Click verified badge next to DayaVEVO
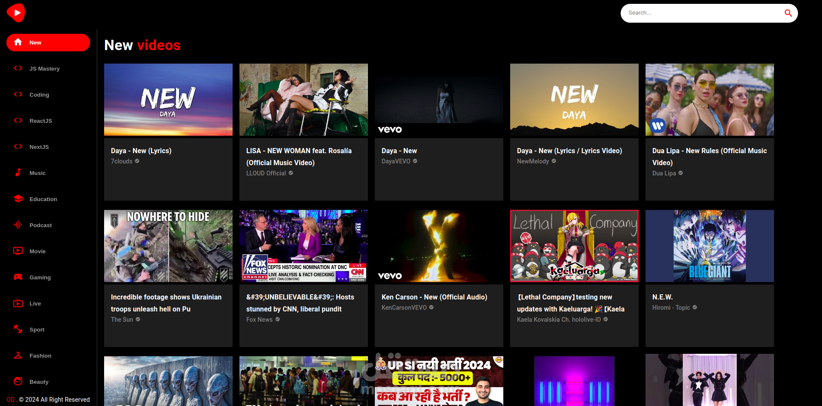The width and height of the screenshot is (822, 406). pyautogui.click(x=415, y=161)
